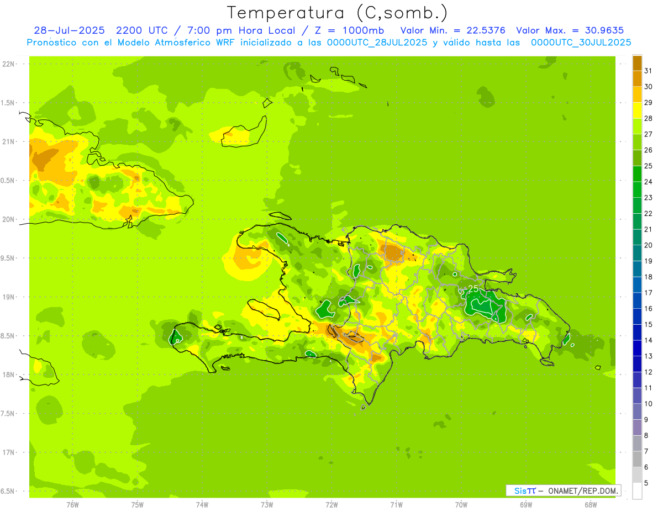Click the white legend swatch below 5
Screen dimensions: 663x512
[x=638, y=491]
